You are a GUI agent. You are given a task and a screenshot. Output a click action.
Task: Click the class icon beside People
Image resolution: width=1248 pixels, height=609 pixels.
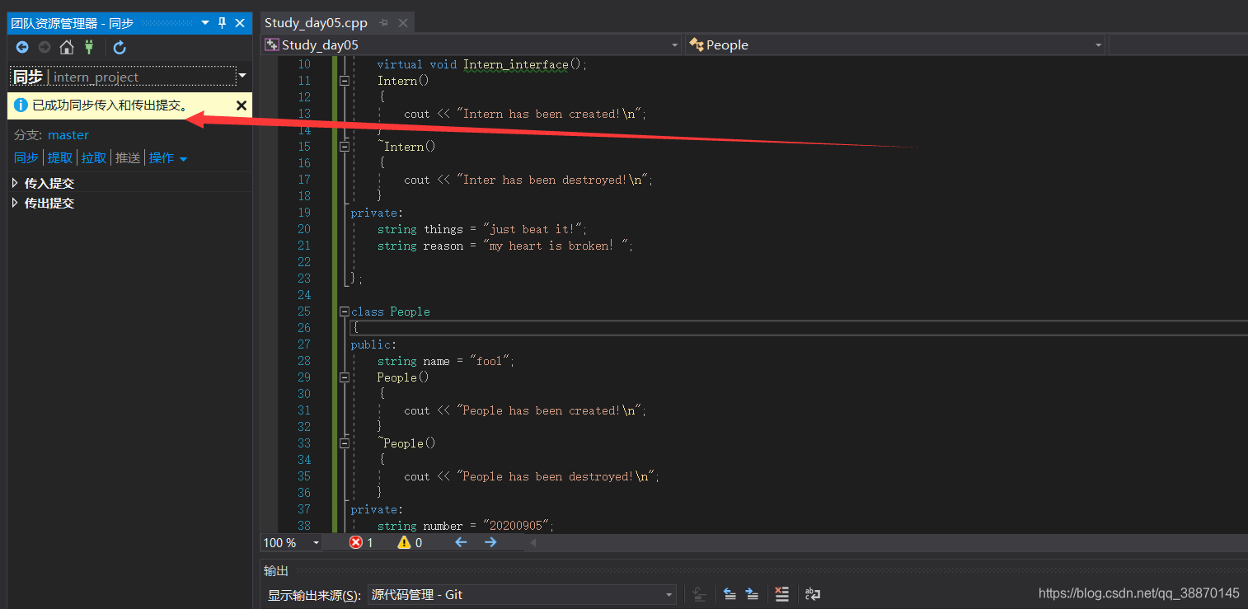(697, 45)
